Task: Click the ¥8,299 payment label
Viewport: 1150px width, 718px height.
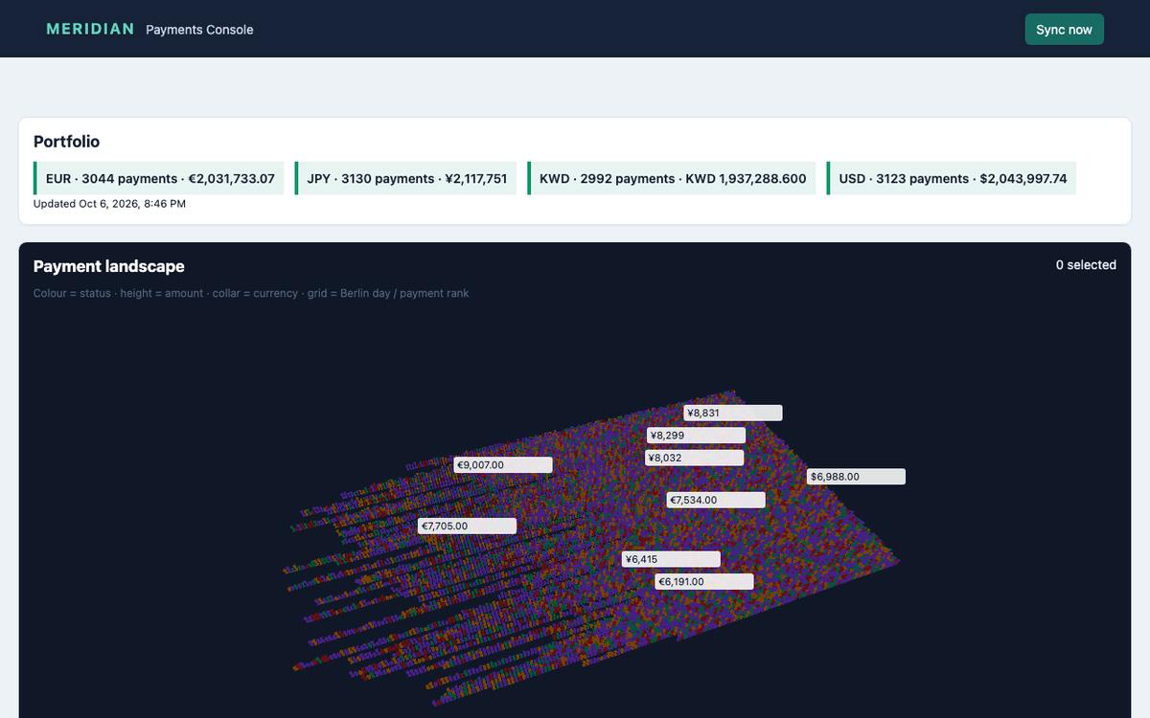Action: (x=696, y=436)
